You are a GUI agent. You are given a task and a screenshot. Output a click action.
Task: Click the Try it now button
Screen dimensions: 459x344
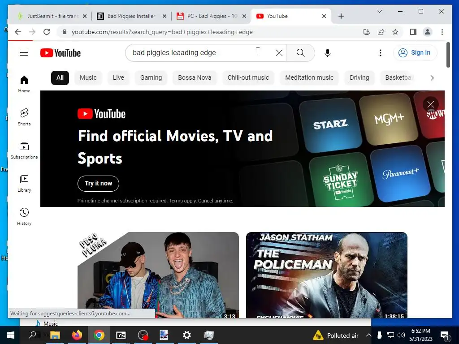click(98, 183)
